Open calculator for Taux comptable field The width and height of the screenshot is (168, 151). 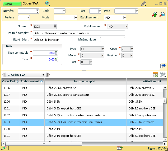[x=56, y=53]
